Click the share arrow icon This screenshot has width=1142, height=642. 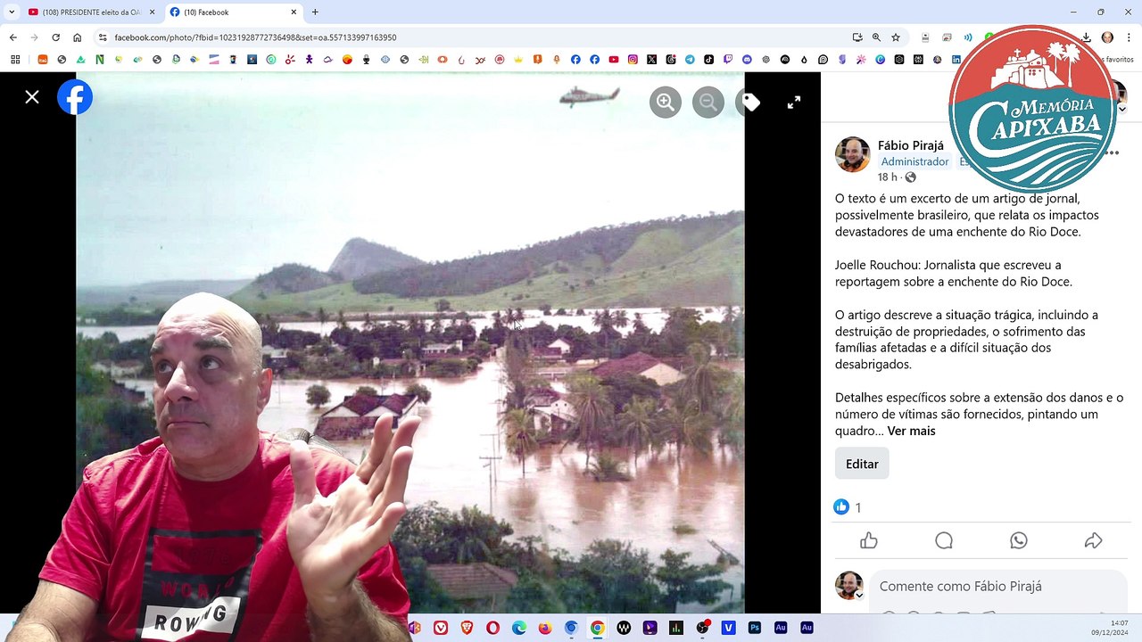click(1093, 540)
